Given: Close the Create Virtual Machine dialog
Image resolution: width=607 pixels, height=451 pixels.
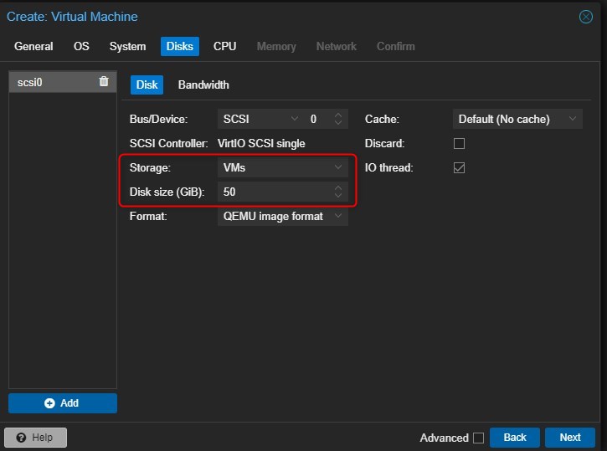Looking at the screenshot, I should [586, 17].
